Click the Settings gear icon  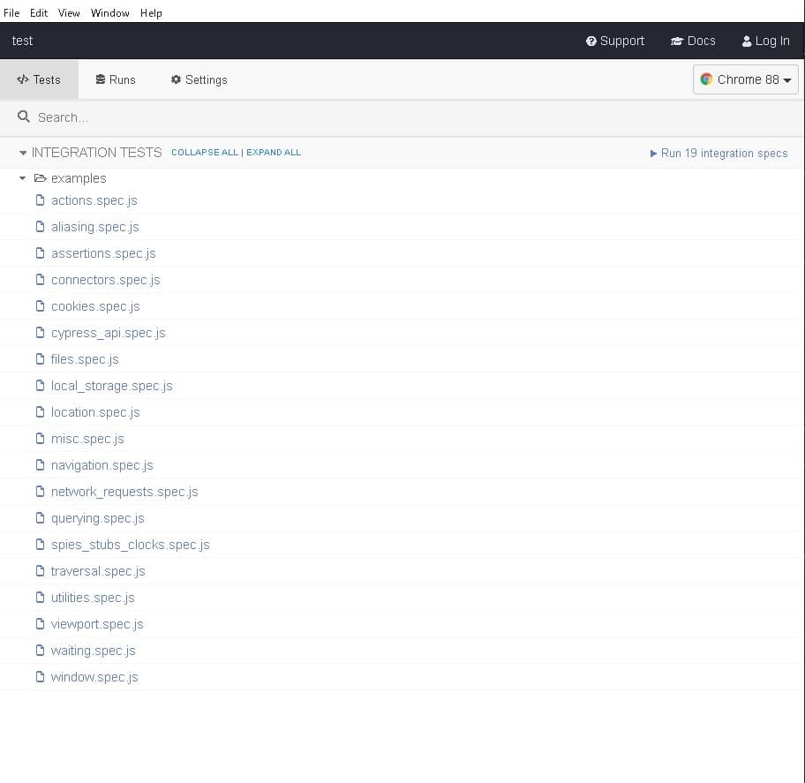click(x=177, y=79)
